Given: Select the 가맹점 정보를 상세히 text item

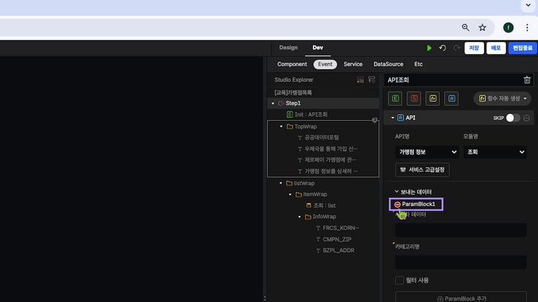Looking at the screenshot, I should 331,171.
